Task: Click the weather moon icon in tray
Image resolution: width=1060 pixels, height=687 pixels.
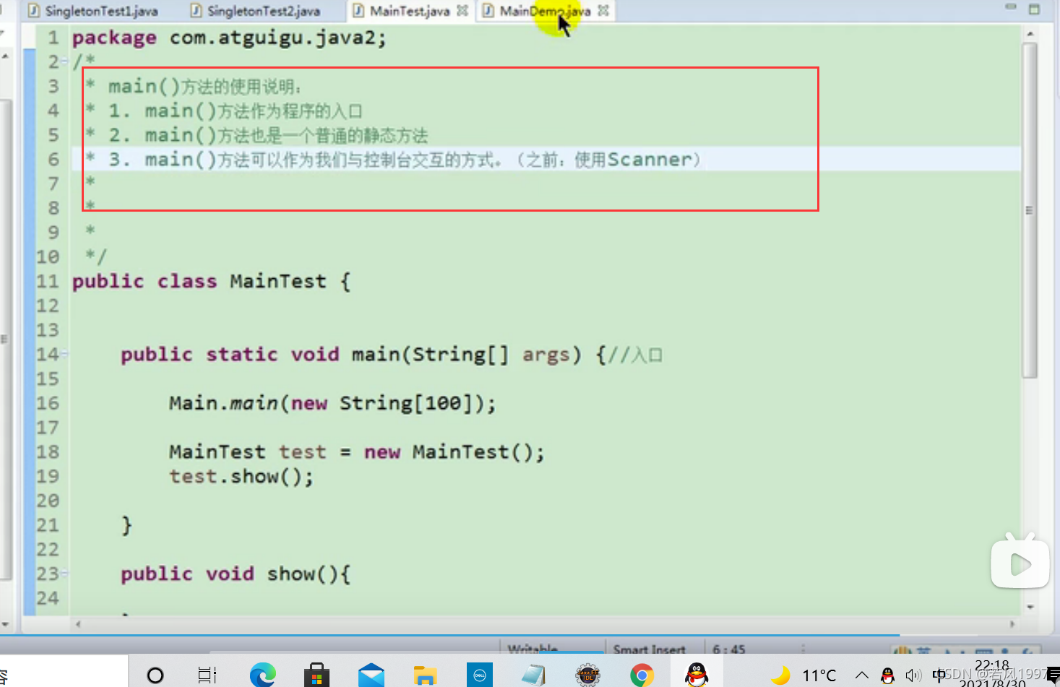Action: [x=780, y=675]
